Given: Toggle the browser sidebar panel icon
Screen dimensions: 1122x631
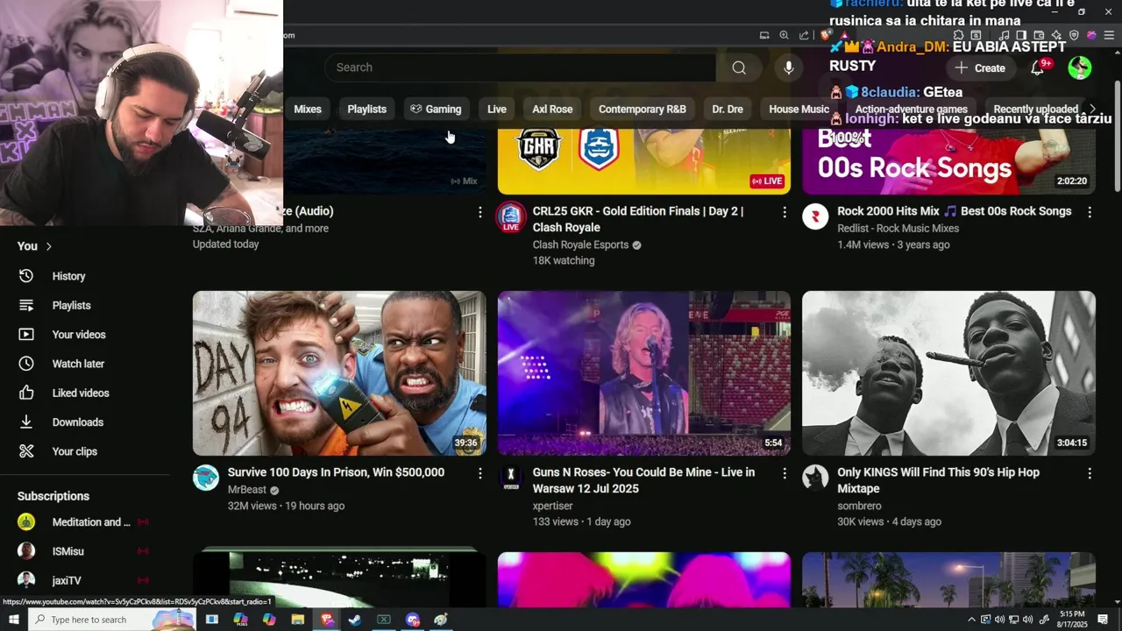Looking at the screenshot, I should (1020, 35).
